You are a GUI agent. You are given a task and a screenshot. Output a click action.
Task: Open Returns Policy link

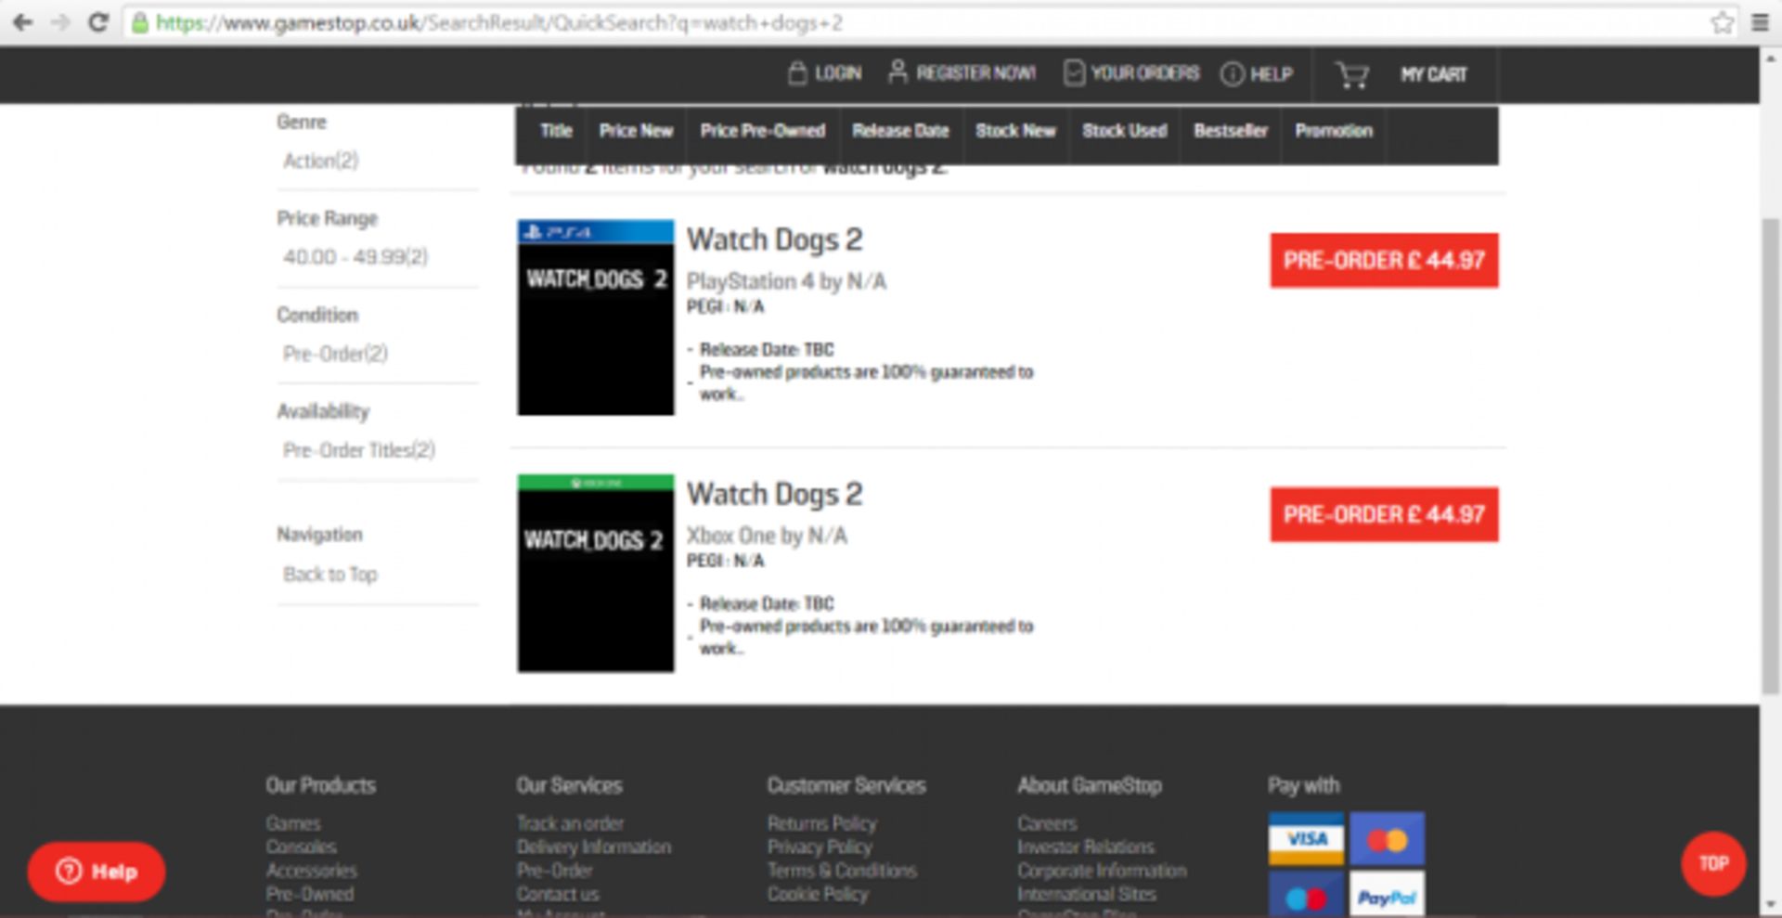click(x=821, y=823)
